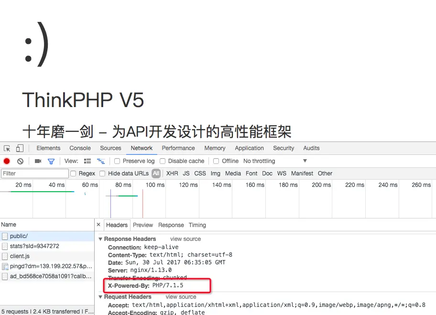
Task: Check Hide data URLs option
Action: click(102, 174)
